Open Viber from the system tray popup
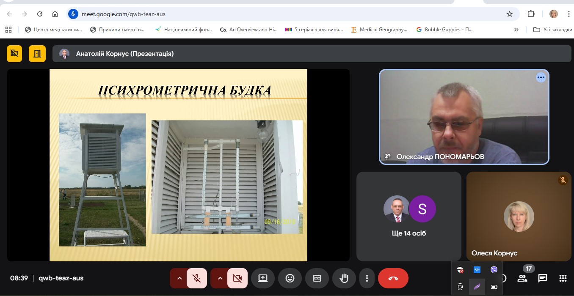This screenshot has height=296, width=574. point(494,270)
